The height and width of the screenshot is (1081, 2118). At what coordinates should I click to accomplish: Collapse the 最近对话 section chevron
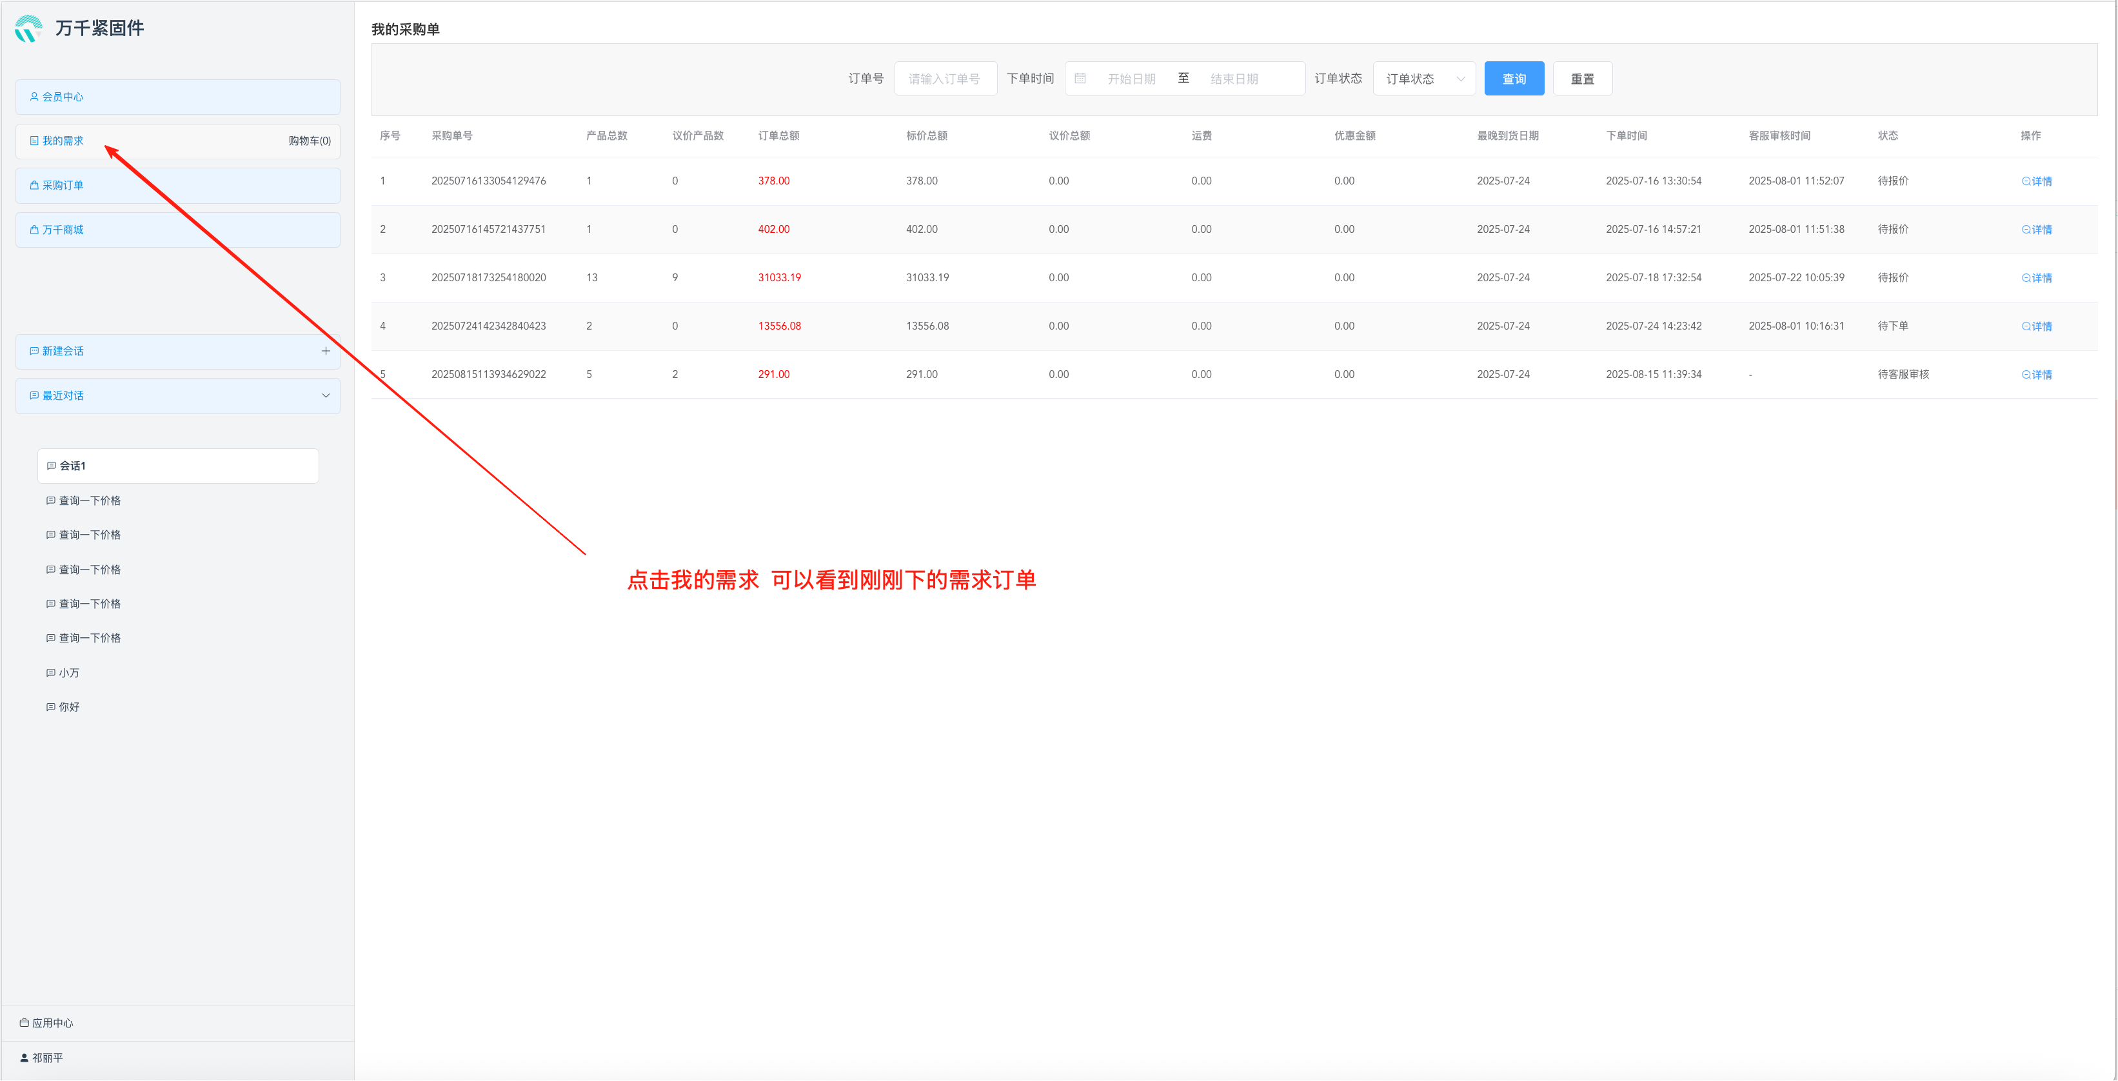(x=326, y=396)
